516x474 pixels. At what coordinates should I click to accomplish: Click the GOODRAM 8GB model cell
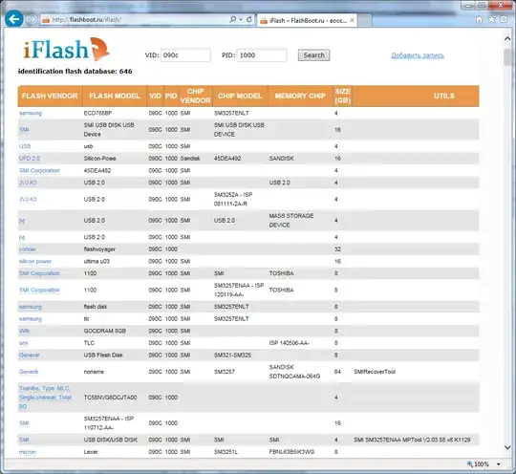[x=105, y=331]
